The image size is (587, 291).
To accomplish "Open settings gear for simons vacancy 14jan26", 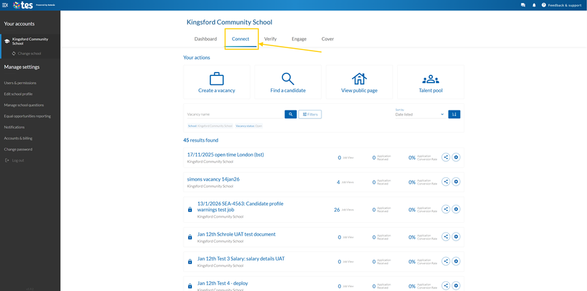I will [456, 182].
